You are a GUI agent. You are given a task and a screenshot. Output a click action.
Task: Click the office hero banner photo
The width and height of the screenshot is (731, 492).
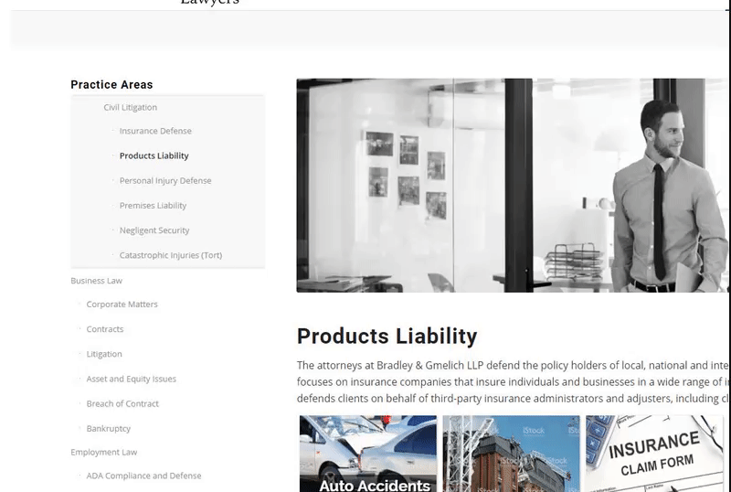(x=513, y=186)
